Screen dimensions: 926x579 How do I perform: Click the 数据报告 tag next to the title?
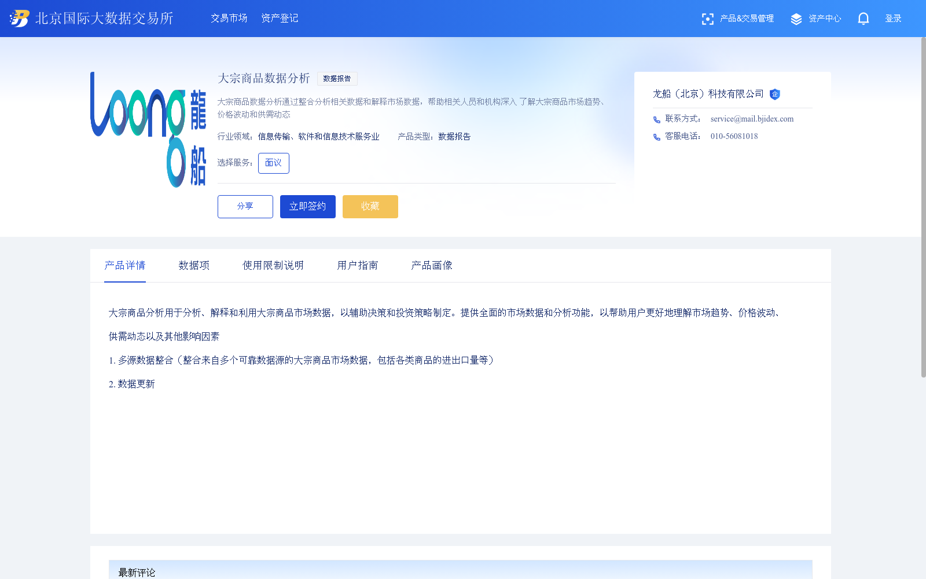[x=337, y=79]
